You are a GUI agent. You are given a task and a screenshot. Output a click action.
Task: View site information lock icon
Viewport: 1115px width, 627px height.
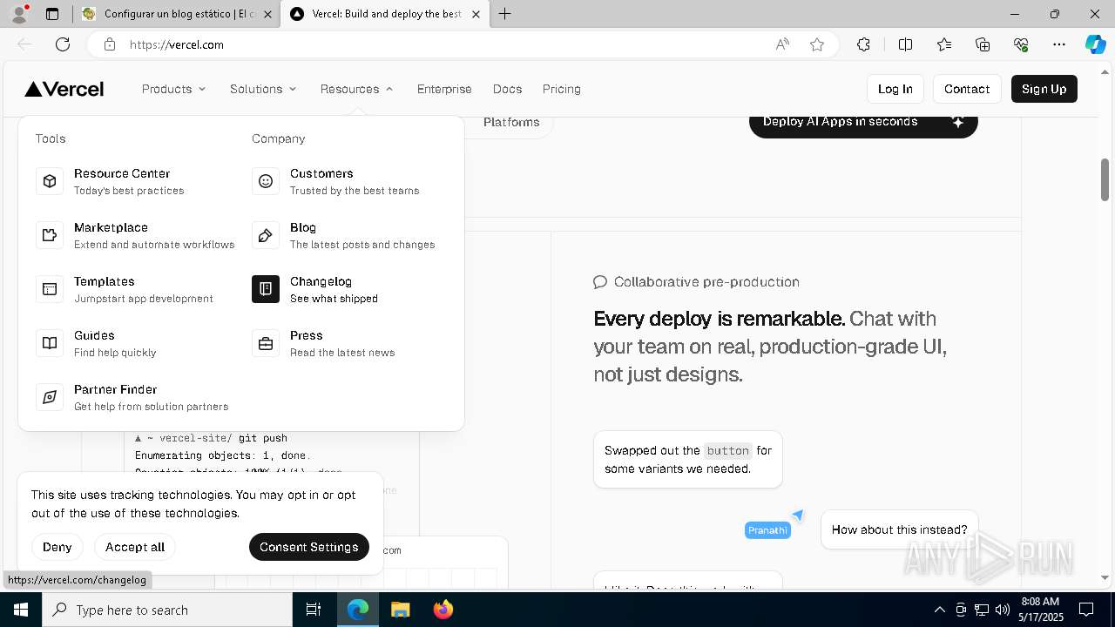110,44
